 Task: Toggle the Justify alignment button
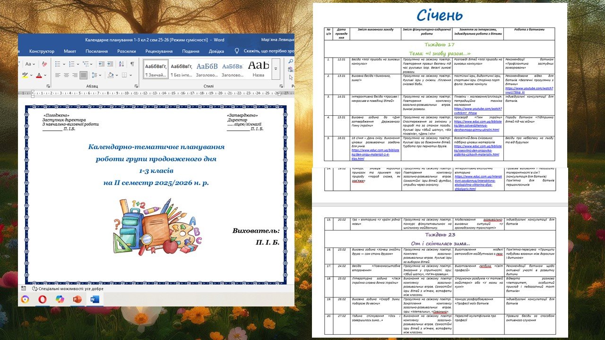[84, 75]
